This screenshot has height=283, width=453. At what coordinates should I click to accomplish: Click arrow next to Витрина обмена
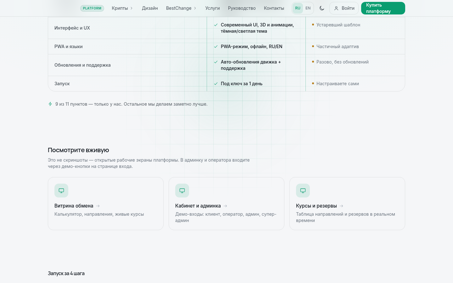coord(98,206)
